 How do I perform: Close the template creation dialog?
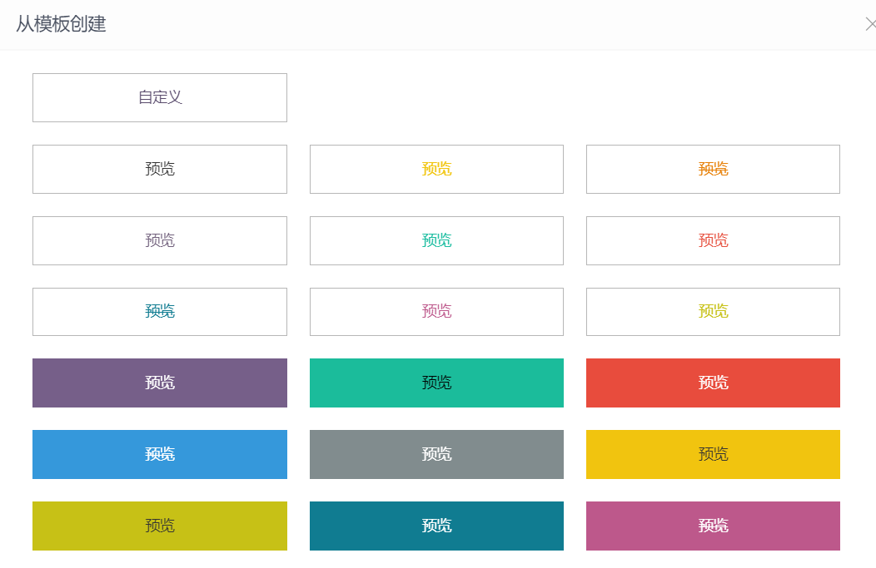point(870,24)
